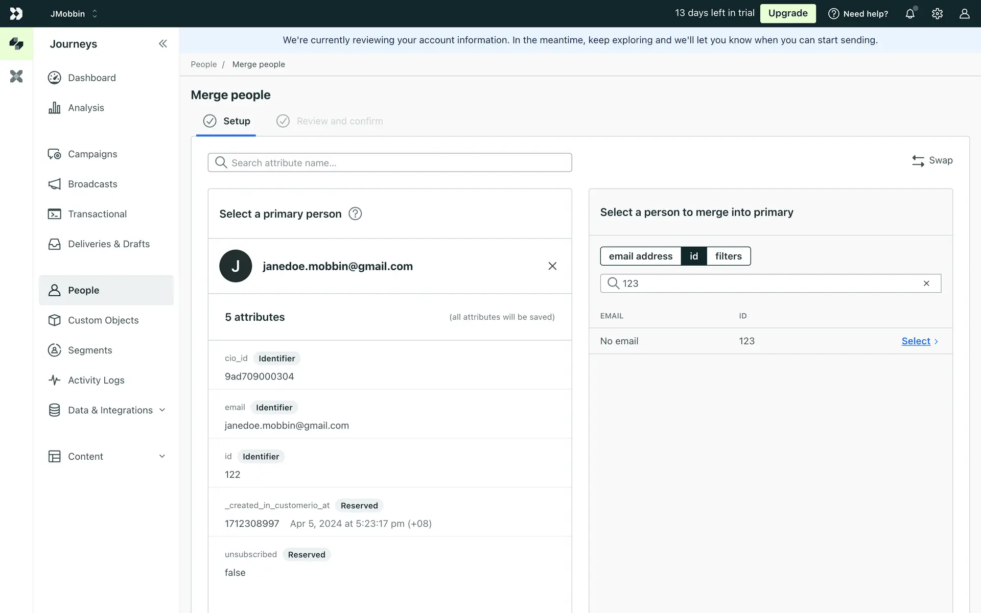The image size is (981, 613).
Task: Click the Swap arrows button
Action: [932, 160]
